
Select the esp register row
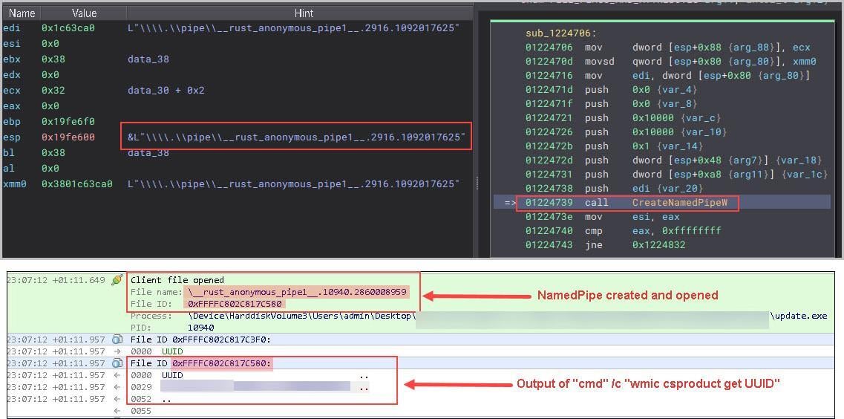pyautogui.click(x=13, y=137)
